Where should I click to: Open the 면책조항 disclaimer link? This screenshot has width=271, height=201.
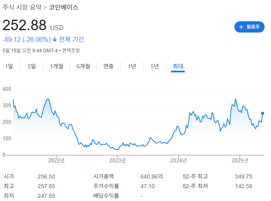tap(71, 51)
